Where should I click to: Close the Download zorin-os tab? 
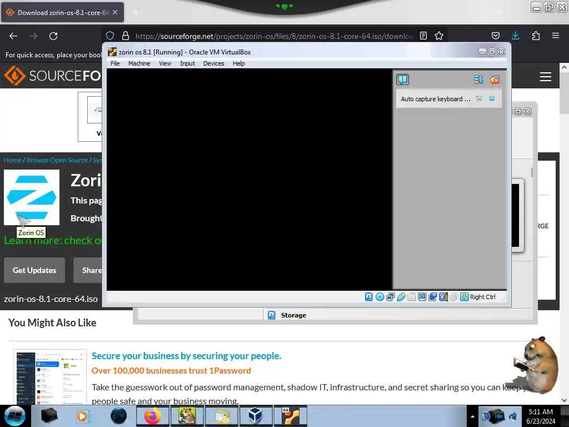coord(115,13)
